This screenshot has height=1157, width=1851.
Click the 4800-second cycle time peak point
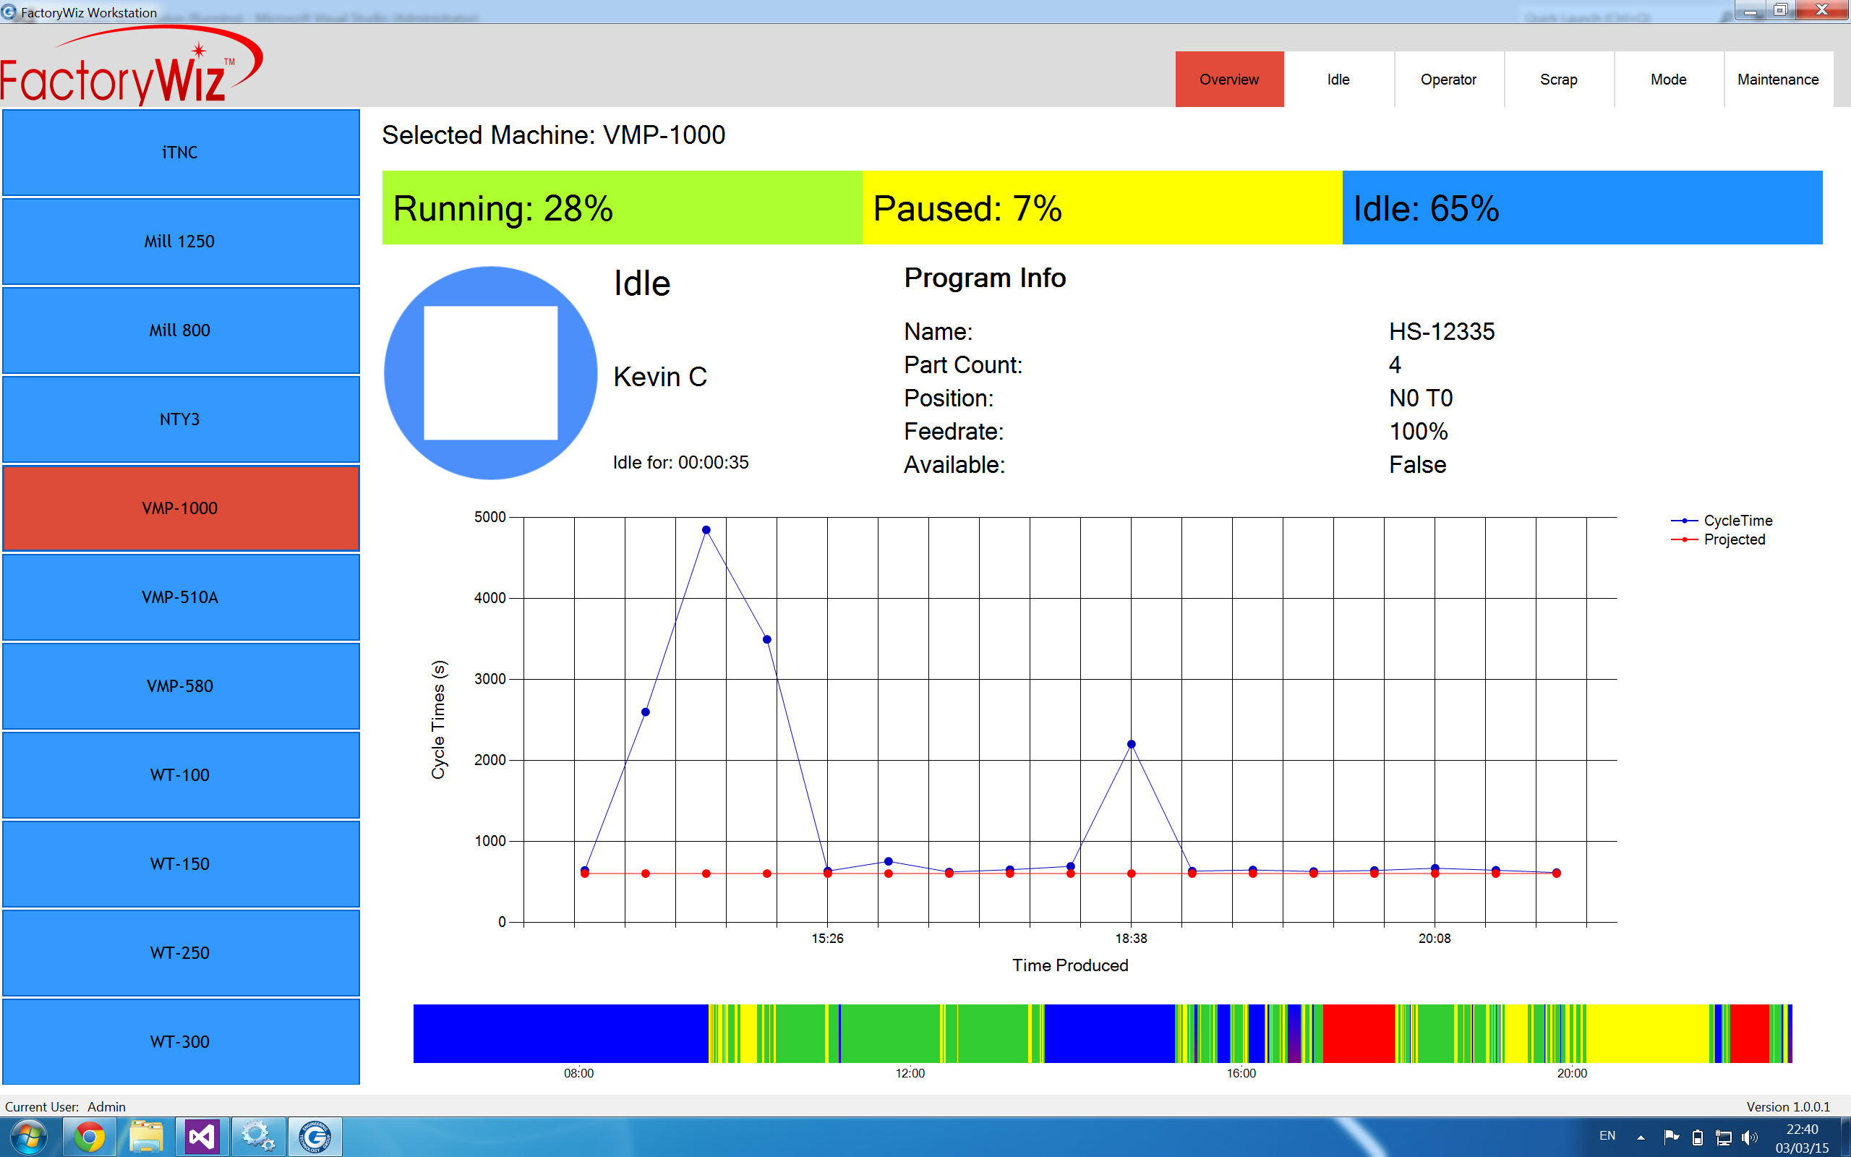tap(706, 529)
